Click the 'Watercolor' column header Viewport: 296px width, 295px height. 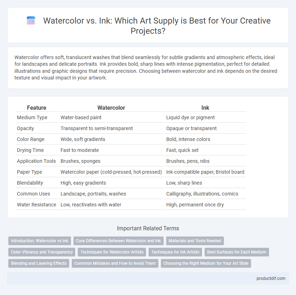111,108
